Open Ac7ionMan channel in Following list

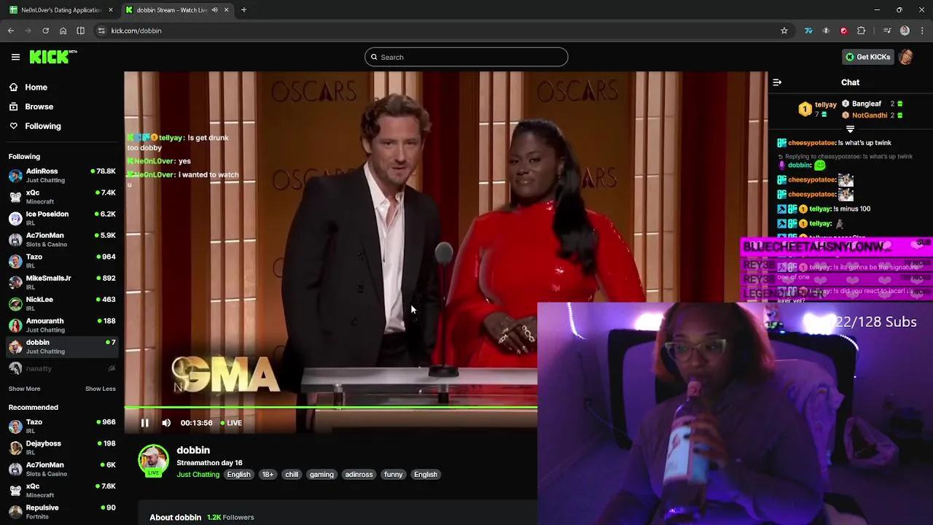pos(62,239)
